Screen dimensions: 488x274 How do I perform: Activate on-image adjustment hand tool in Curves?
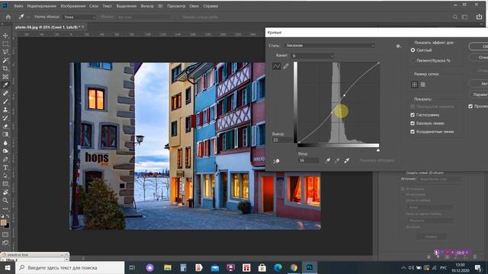[276, 161]
